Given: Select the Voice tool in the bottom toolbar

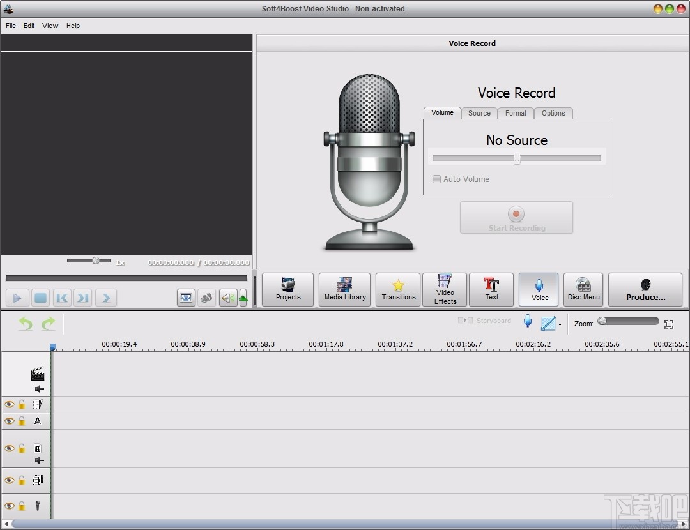Looking at the screenshot, I should [x=539, y=289].
